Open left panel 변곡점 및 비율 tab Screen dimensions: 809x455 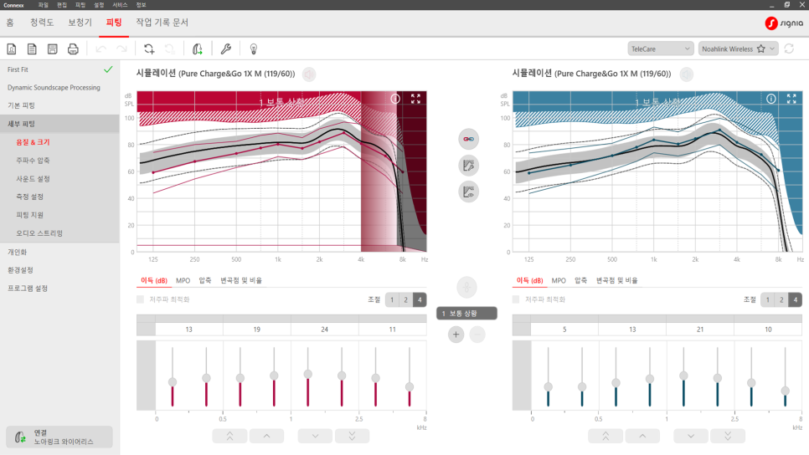click(x=241, y=280)
